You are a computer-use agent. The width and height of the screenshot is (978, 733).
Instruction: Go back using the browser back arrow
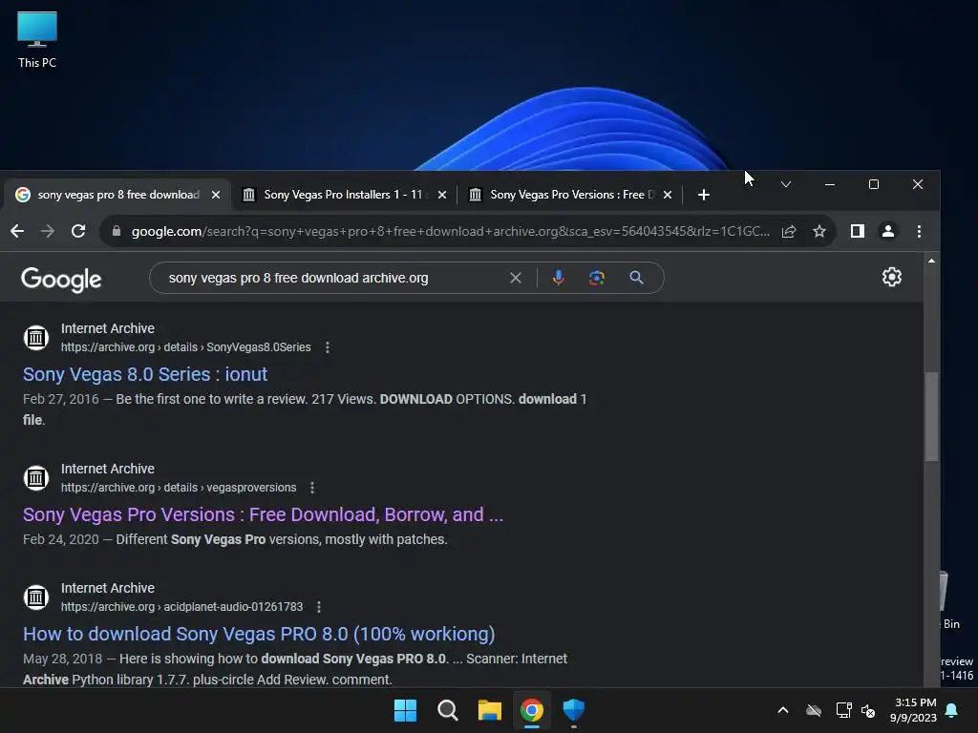(x=17, y=231)
